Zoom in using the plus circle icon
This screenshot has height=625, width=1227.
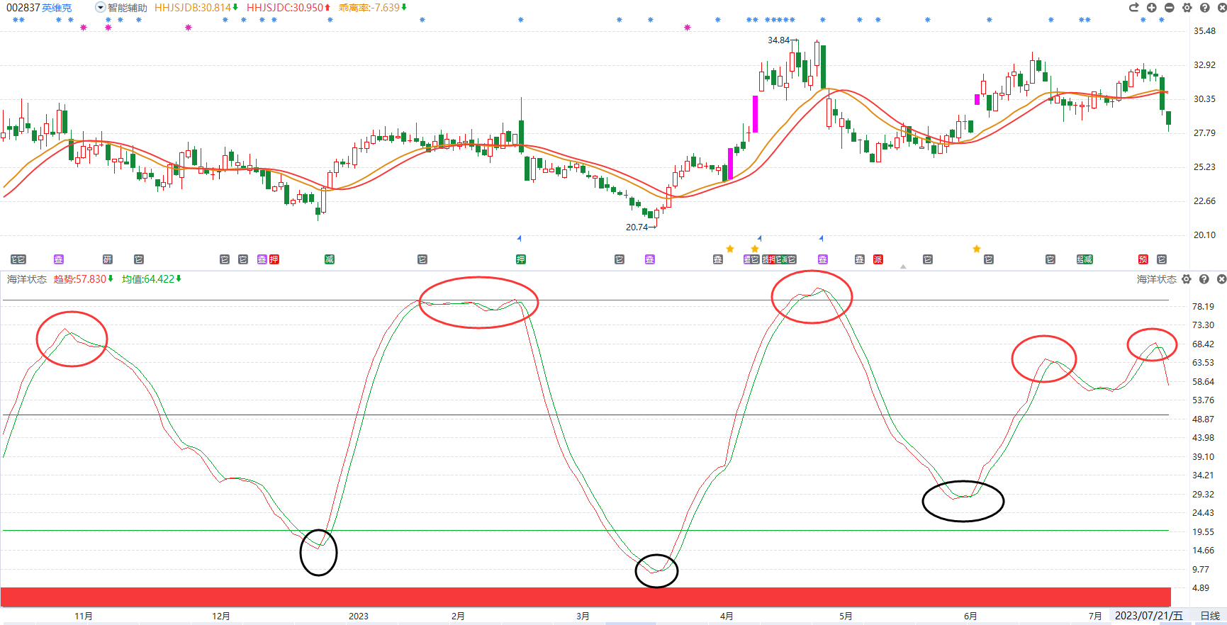coord(1151,7)
